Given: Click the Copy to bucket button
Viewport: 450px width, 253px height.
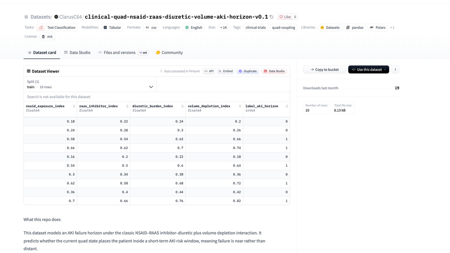Looking at the screenshot, I should 324,70.
